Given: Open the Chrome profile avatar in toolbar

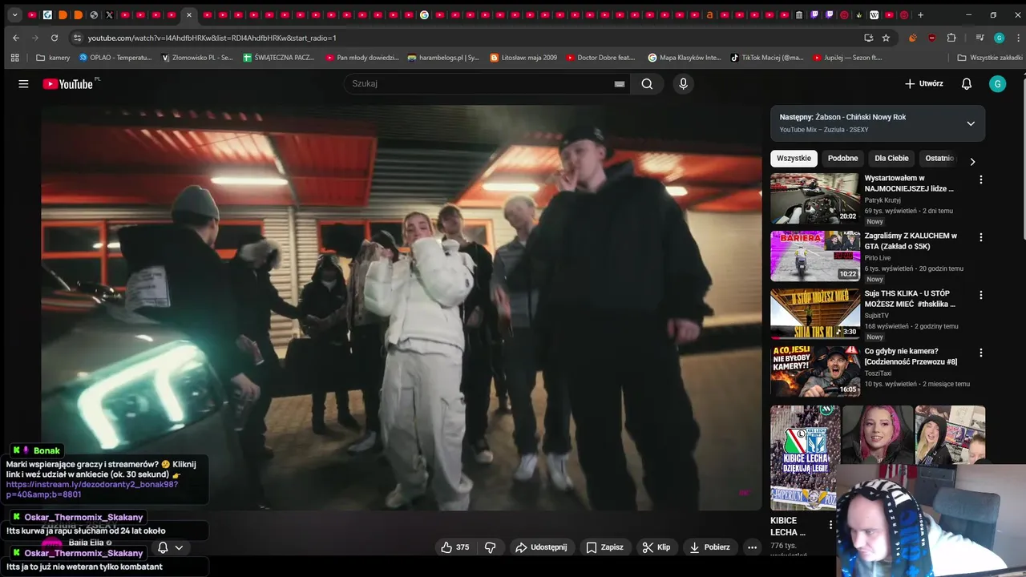Looking at the screenshot, I should pos(999,38).
